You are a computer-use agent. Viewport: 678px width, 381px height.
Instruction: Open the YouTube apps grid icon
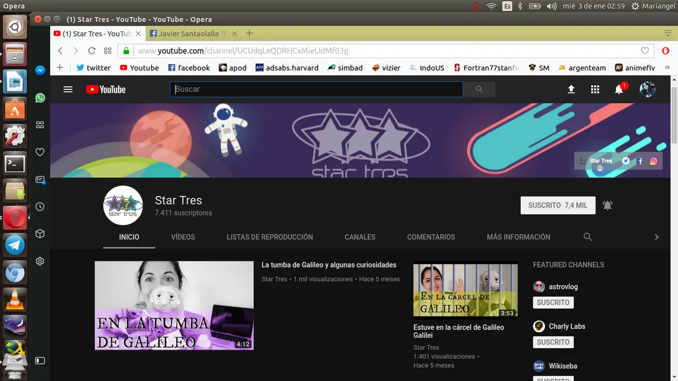[595, 89]
